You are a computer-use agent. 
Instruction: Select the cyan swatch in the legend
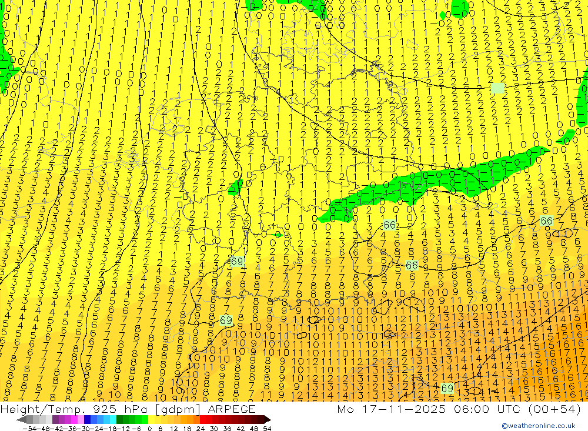(x=113, y=419)
